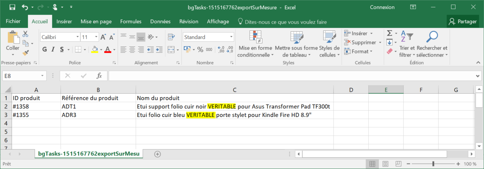Align text to the middle vertically

132,37
